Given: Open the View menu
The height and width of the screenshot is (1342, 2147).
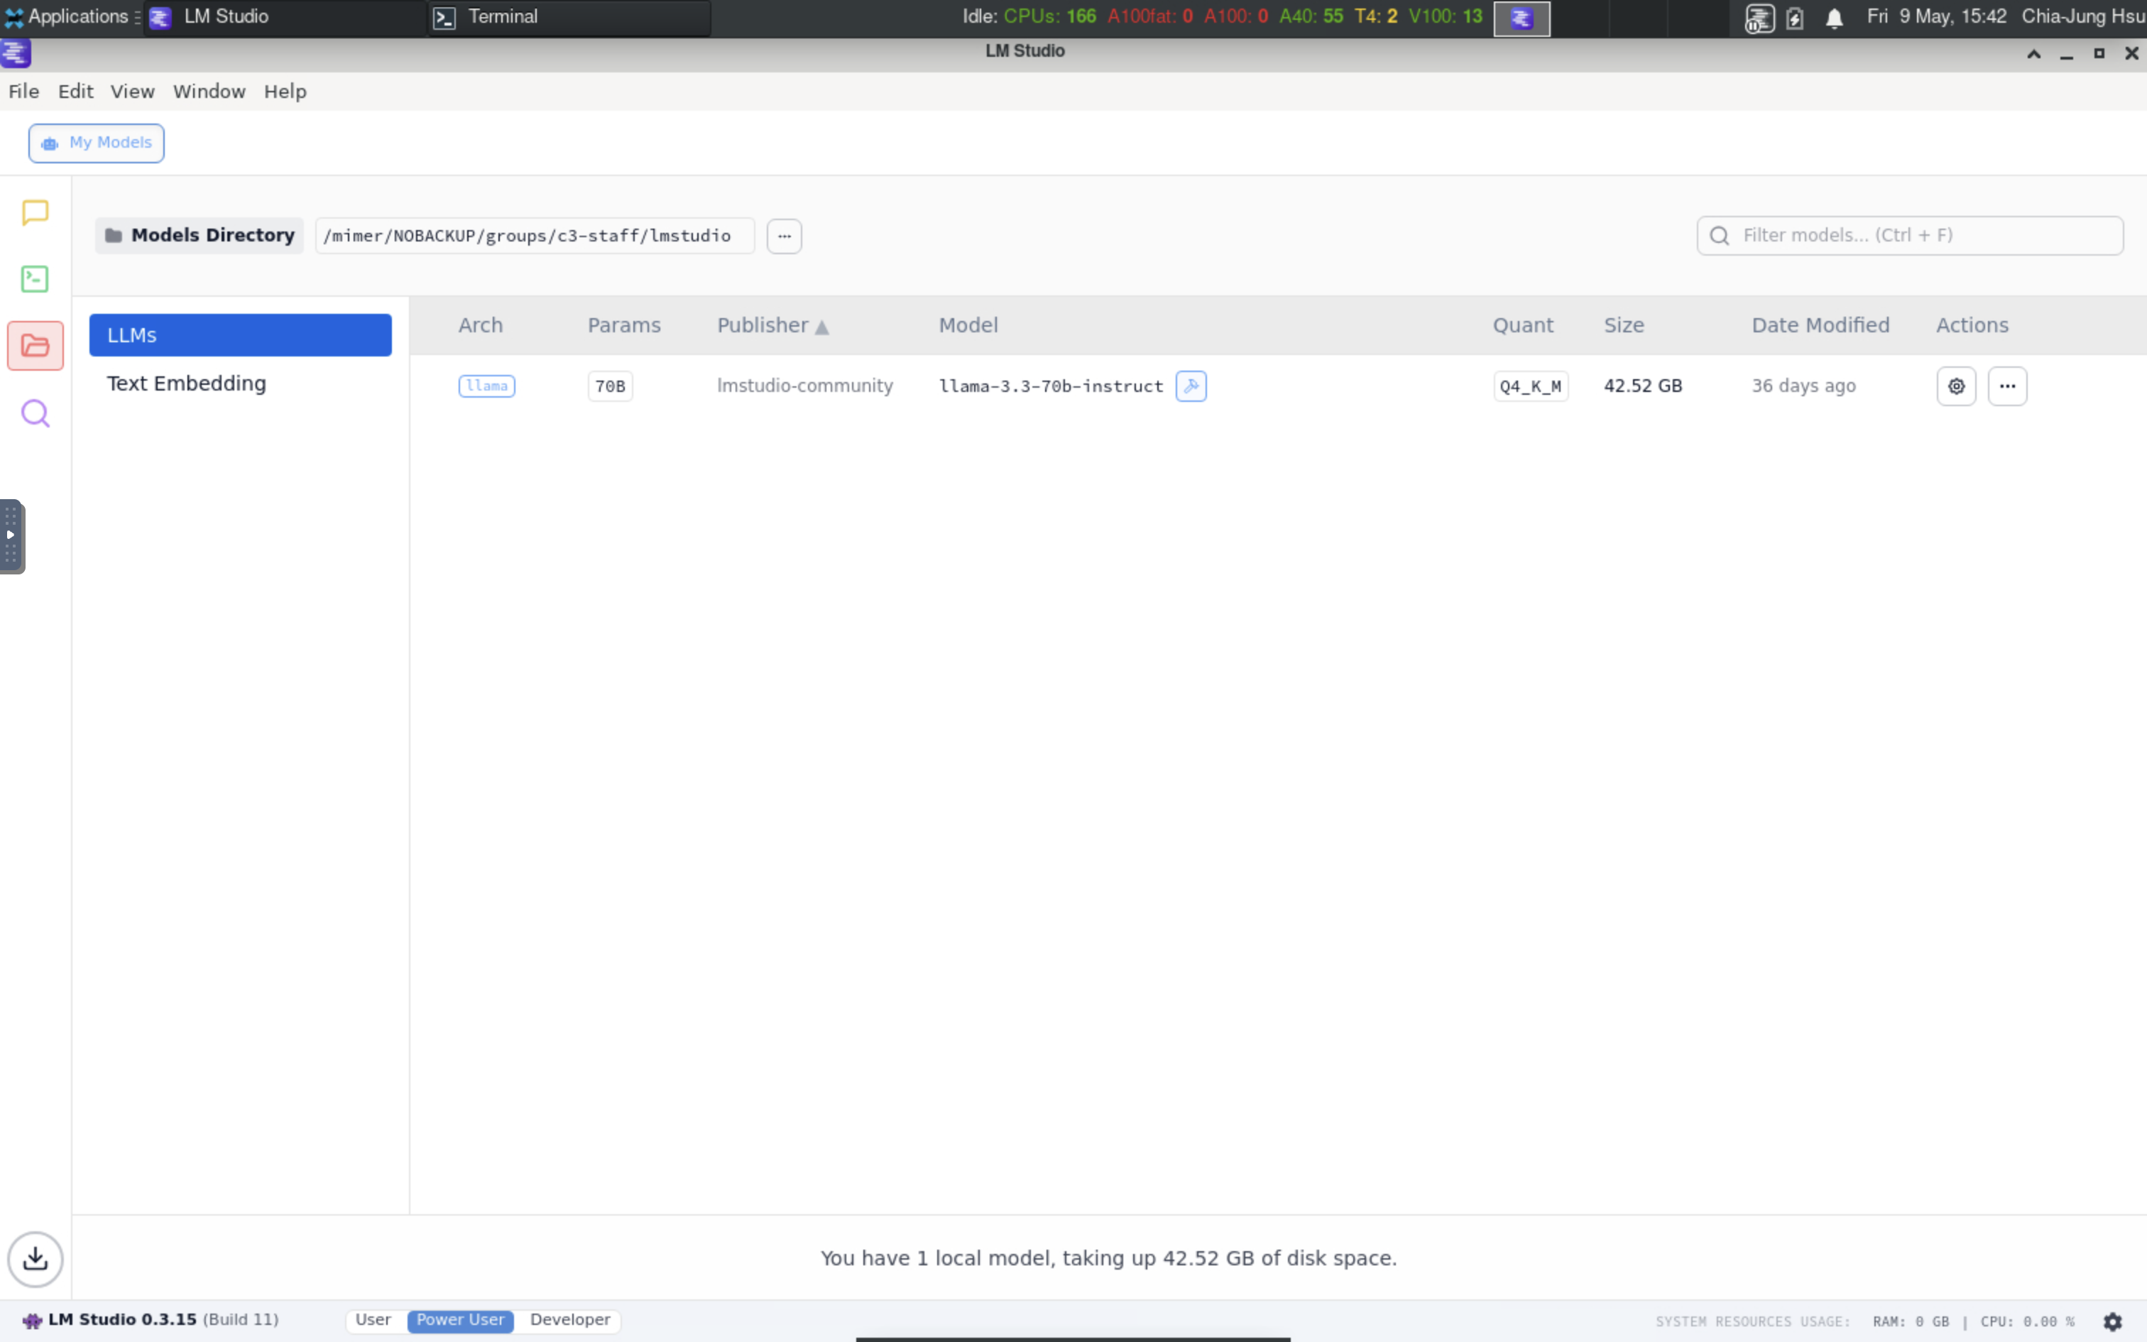Looking at the screenshot, I should pyautogui.click(x=131, y=92).
